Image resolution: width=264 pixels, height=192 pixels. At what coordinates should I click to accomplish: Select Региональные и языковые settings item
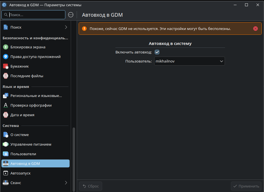pyautogui.click(x=36, y=96)
